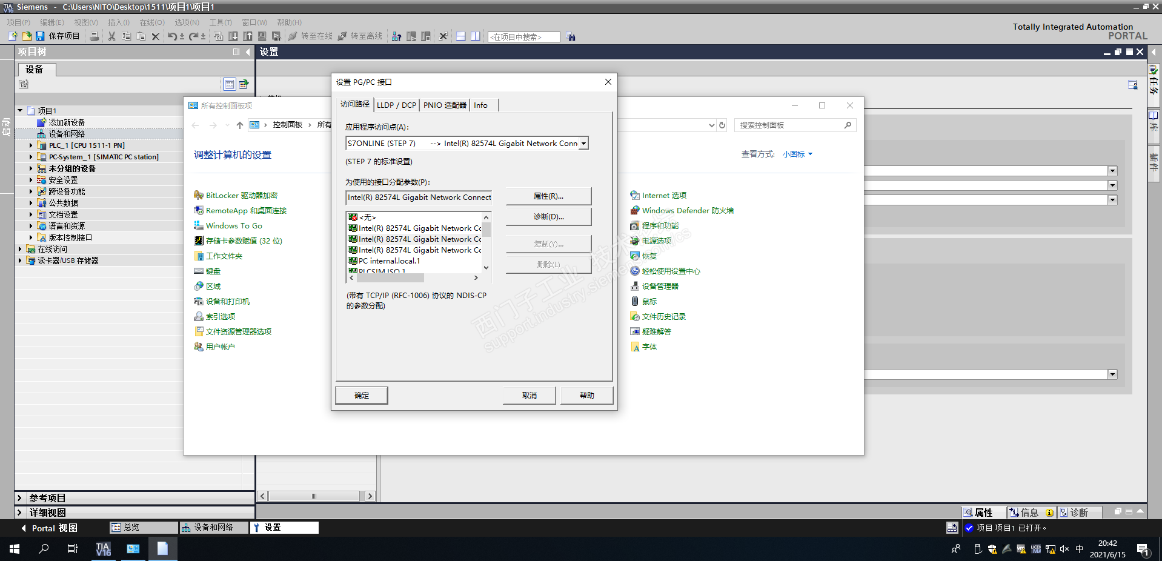Click the compile icon in the toolbar
Viewport: 1162px width, 561px height.
click(x=219, y=36)
